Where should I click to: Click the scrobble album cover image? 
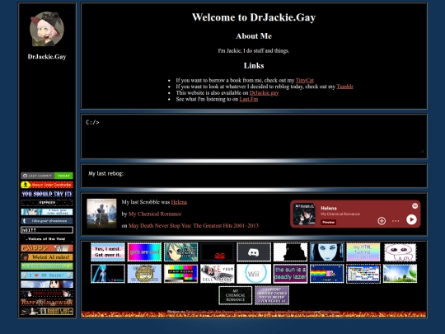click(101, 214)
